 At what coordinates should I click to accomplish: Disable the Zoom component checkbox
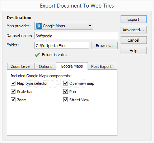tap(13, 100)
